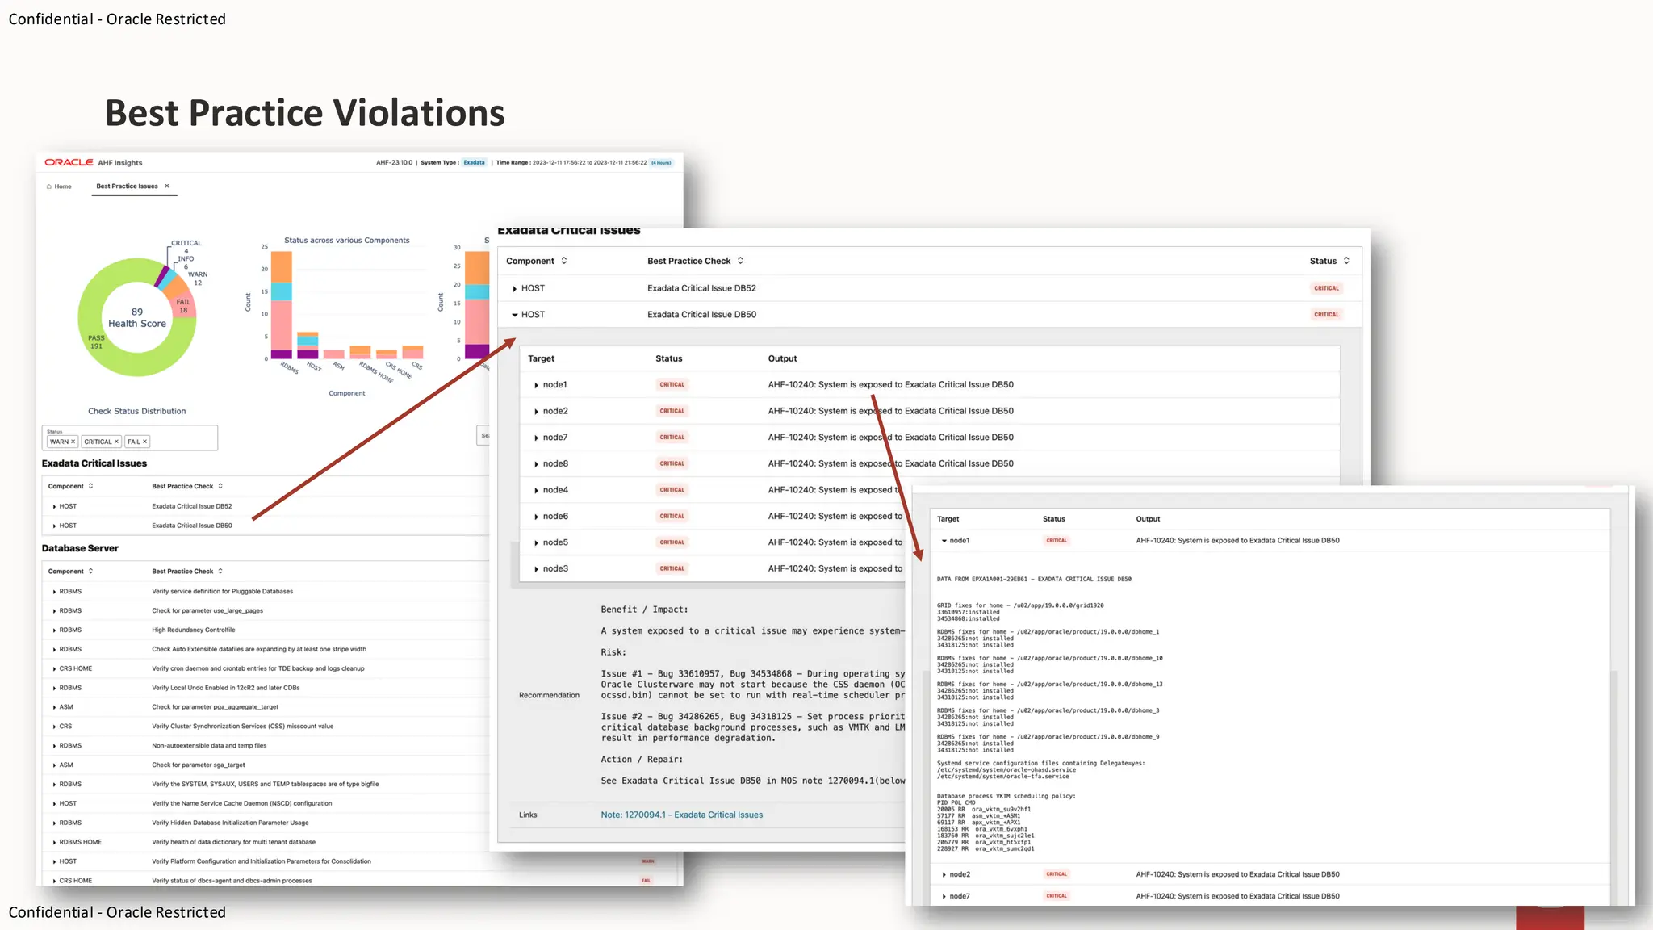
Task: Remove the FAIL status filter chip
Action: click(144, 442)
